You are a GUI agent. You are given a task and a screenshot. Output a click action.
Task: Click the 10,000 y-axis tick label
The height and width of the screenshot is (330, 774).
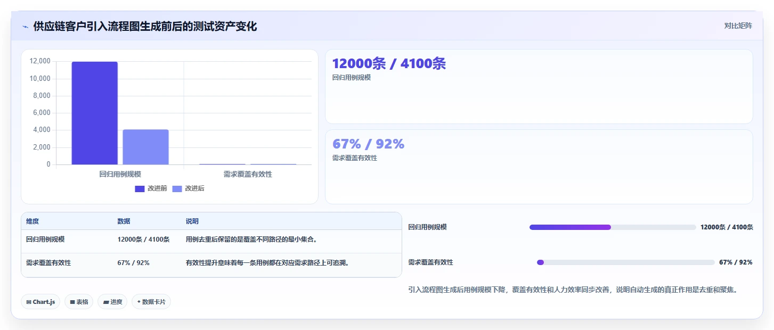(x=40, y=78)
